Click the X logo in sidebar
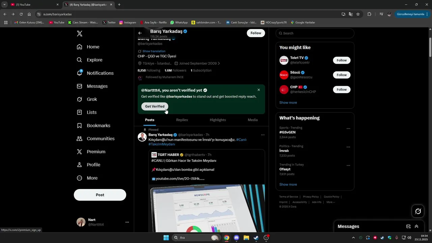Screen dimensions: 432x243 pyautogui.click(x=79, y=33)
